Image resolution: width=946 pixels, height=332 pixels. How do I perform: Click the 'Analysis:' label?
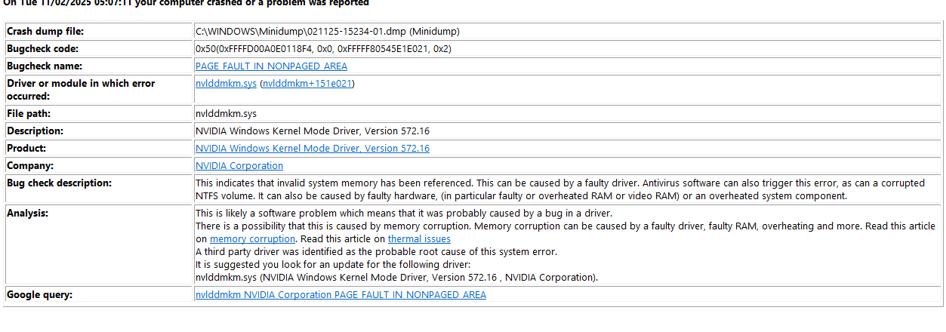point(28,214)
